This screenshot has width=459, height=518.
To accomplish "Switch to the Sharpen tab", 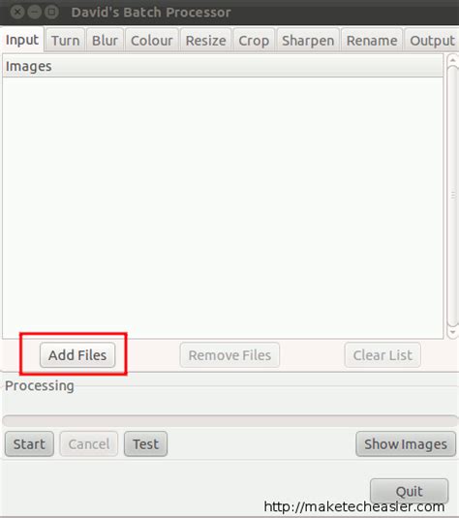I will (308, 41).
